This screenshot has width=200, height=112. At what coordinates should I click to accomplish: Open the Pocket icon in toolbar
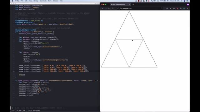click(x=167, y=8)
